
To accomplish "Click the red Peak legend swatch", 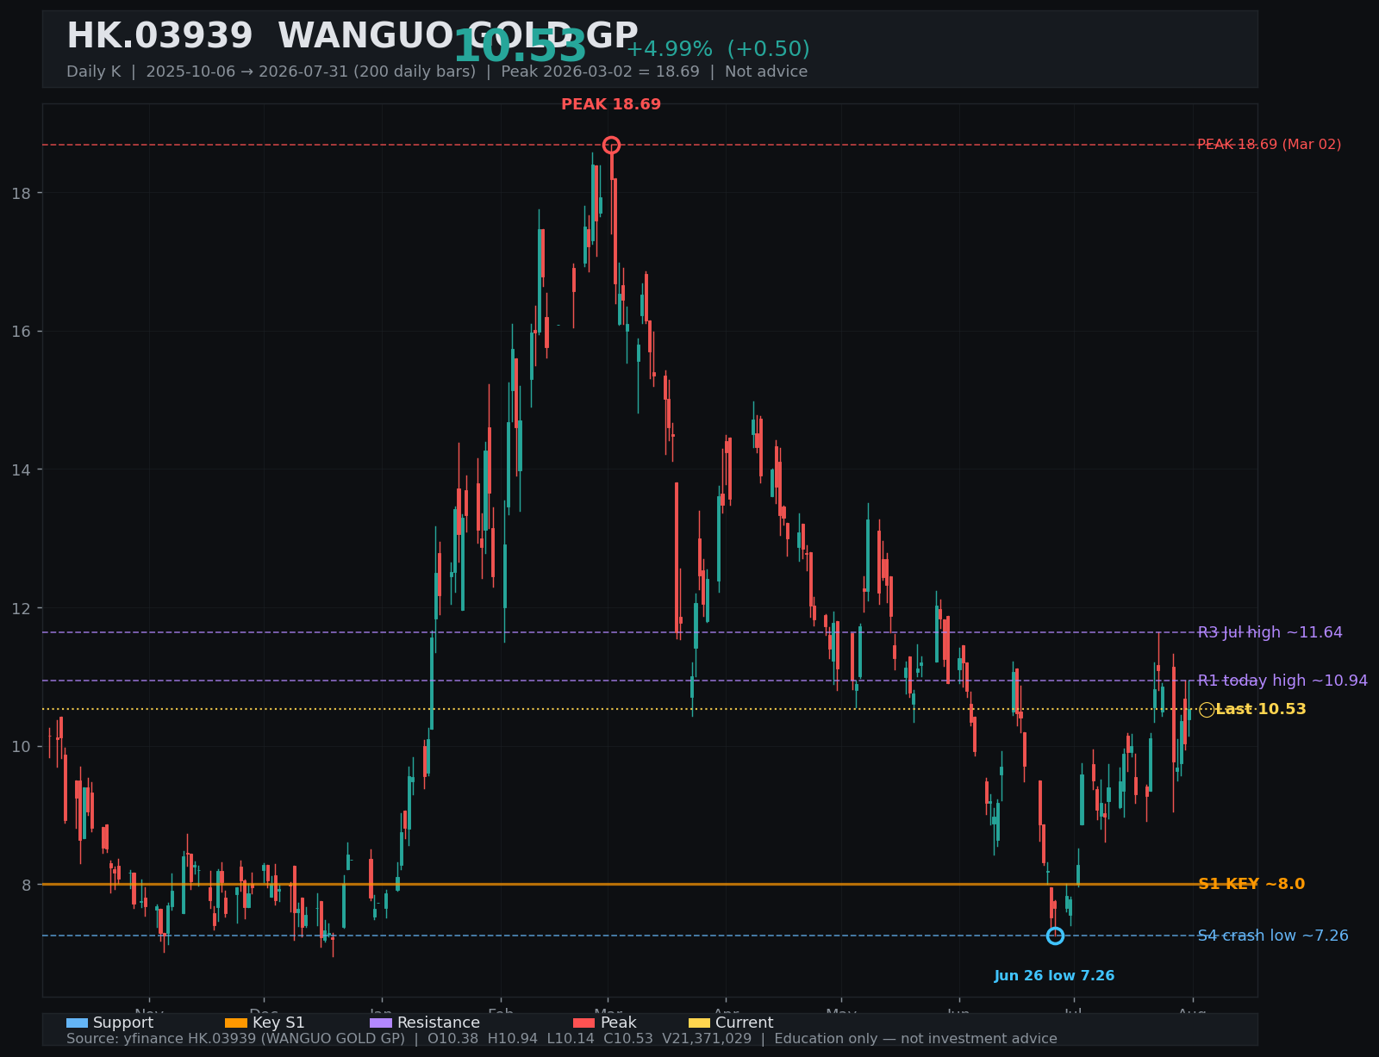I will coord(584,1023).
